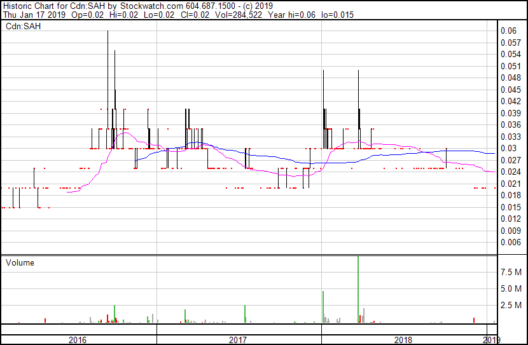Viewport: 528px width, 345px height.
Task: Click the 5.0 M volume axis label
Action: tap(511, 289)
